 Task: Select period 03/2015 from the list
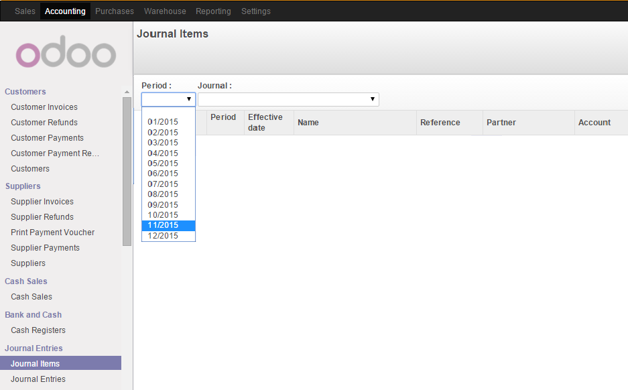tap(163, 142)
